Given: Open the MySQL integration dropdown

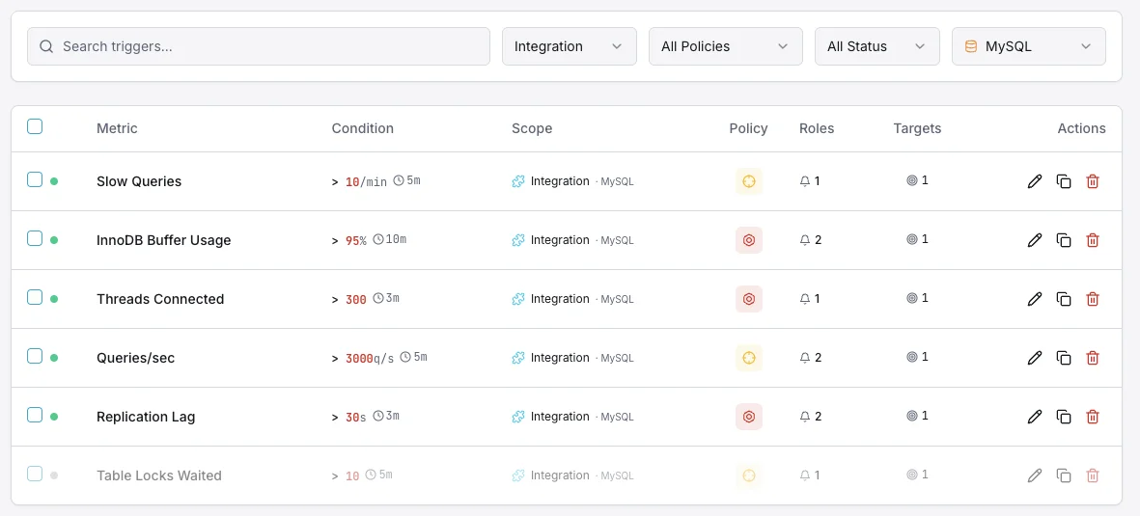Looking at the screenshot, I should [1029, 46].
